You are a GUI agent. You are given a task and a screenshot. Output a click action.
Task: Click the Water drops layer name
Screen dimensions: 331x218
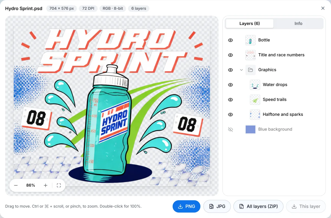(275, 85)
